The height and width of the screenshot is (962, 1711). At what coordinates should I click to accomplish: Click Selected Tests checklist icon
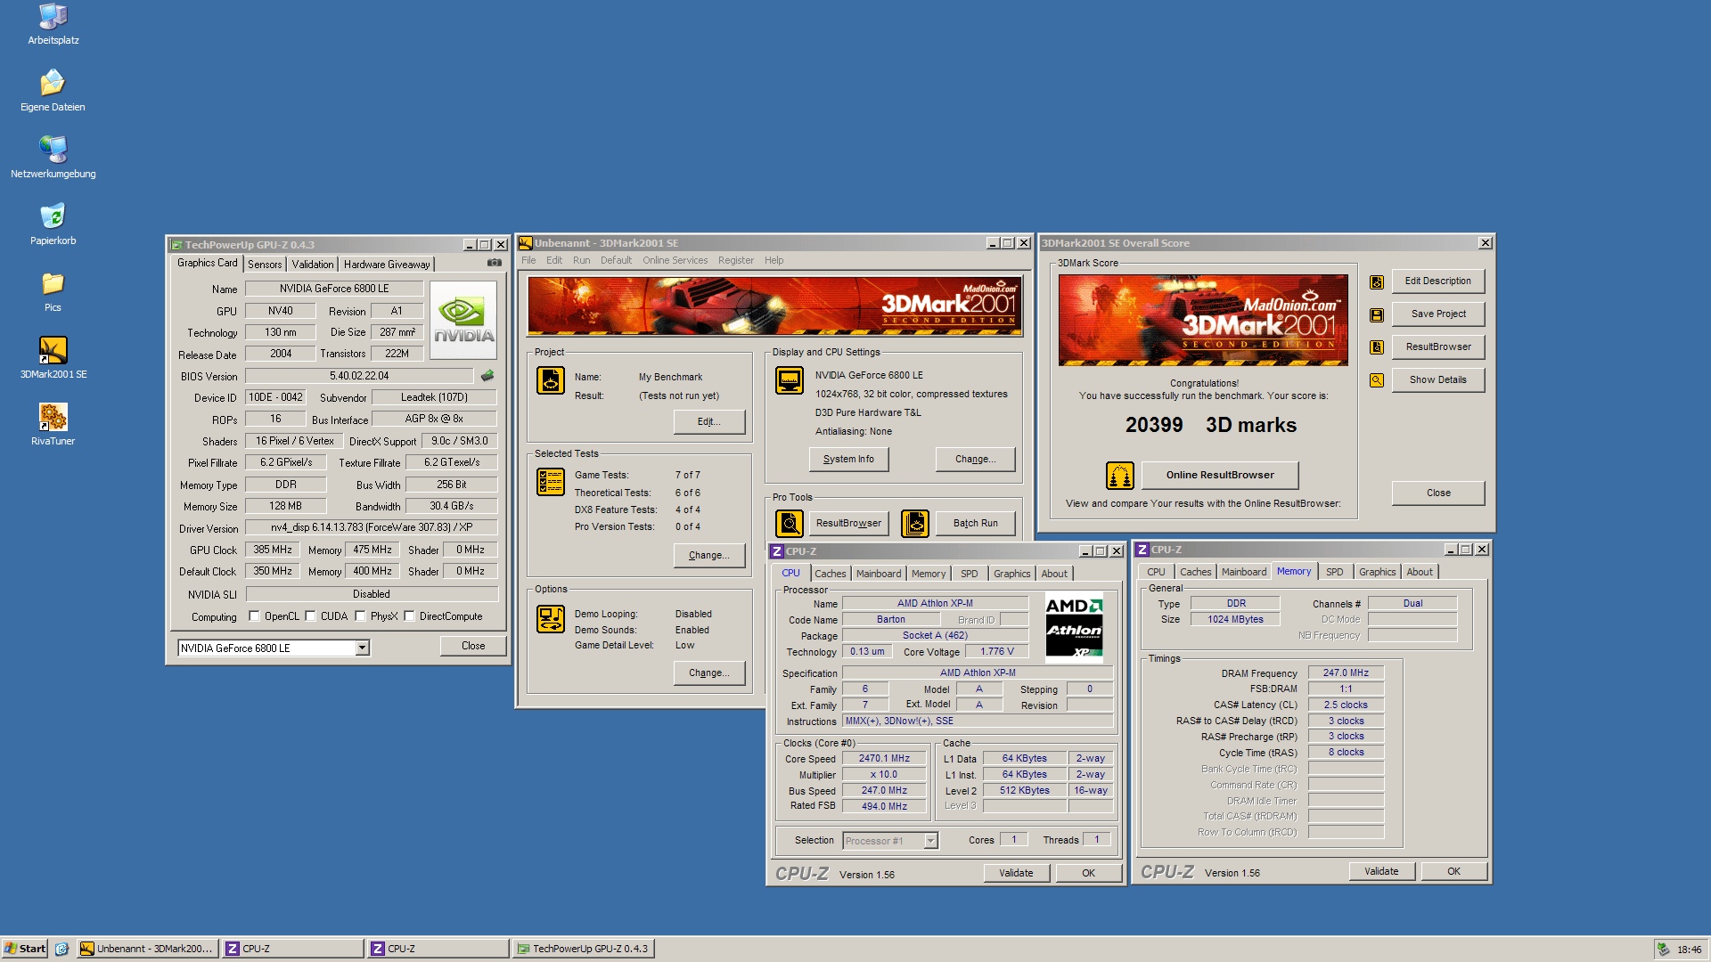point(551,482)
